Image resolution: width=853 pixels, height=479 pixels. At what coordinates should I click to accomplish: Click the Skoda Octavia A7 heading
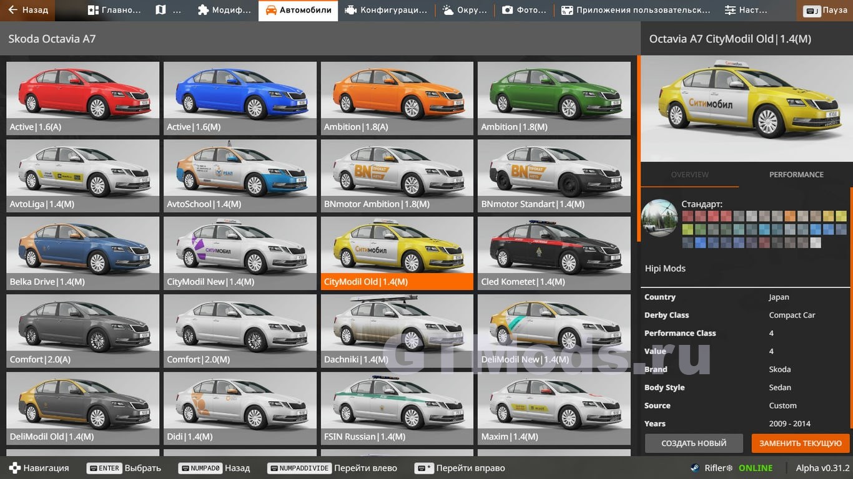[52, 39]
